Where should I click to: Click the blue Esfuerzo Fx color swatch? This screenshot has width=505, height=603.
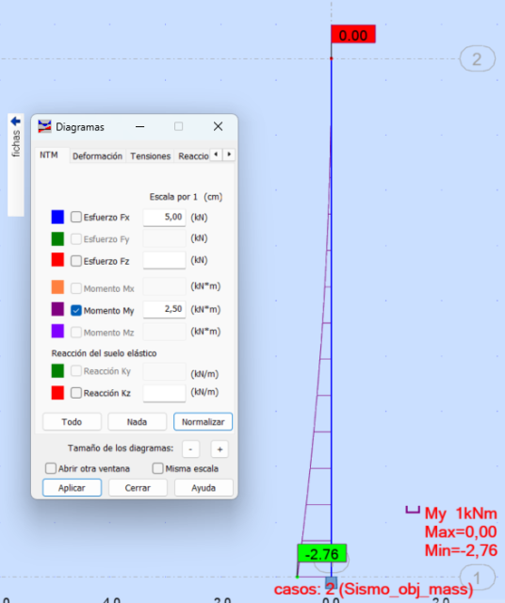pyautogui.click(x=57, y=217)
